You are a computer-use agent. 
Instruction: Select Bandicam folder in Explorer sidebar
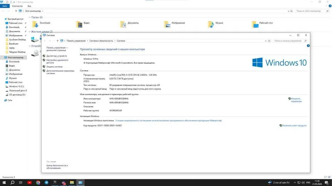[x=14, y=44]
